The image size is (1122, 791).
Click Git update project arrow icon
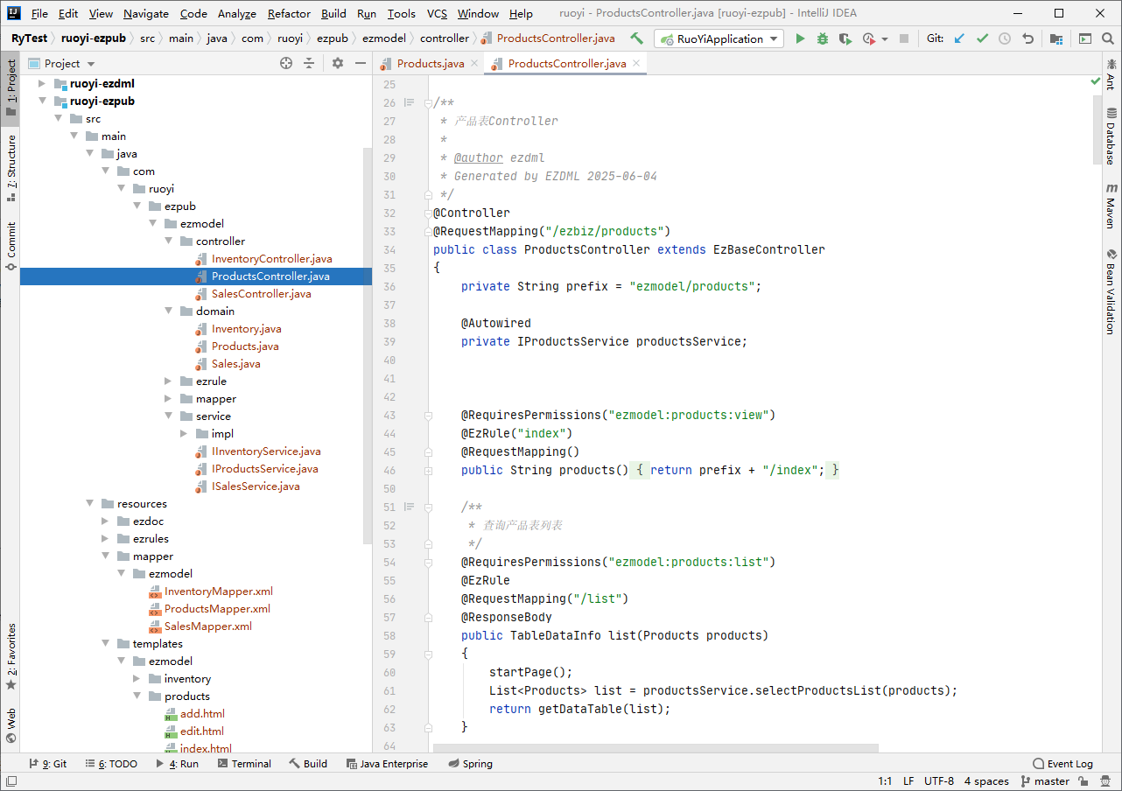click(x=959, y=38)
